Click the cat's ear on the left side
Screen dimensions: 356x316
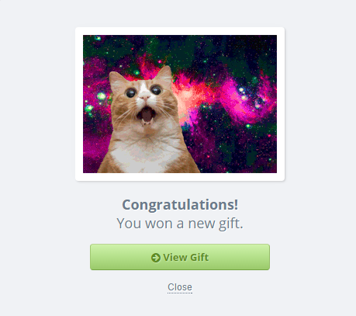(116, 80)
